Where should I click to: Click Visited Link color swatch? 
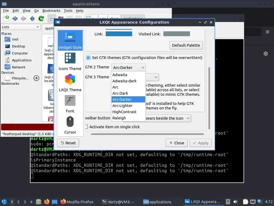(177, 34)
